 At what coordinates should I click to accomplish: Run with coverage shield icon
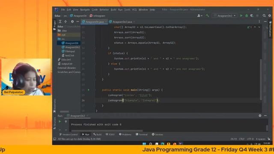pyautogui.click(x=252, y=15)
